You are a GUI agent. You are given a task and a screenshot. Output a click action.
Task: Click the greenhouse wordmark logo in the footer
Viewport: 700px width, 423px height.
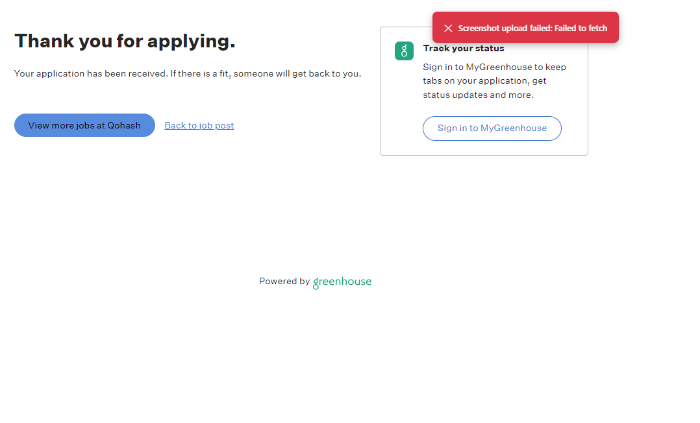[x=342, y=282]
